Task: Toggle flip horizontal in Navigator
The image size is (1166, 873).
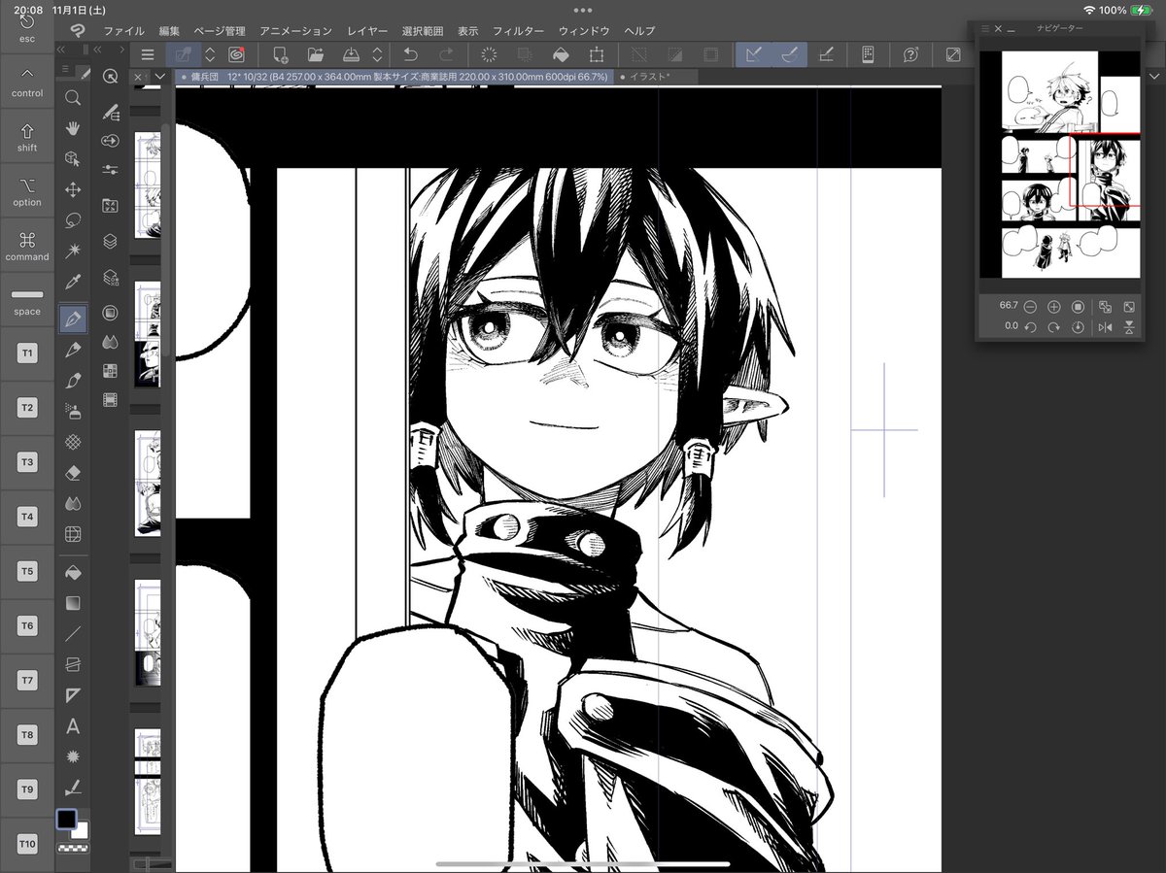Action: [x=1105, y=327]
